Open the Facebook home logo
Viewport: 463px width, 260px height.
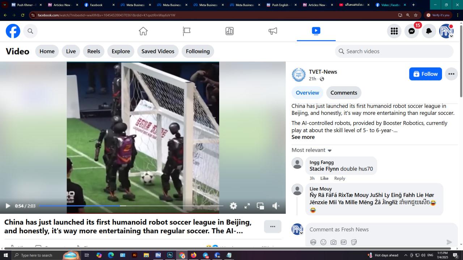(x=13, y=31)
